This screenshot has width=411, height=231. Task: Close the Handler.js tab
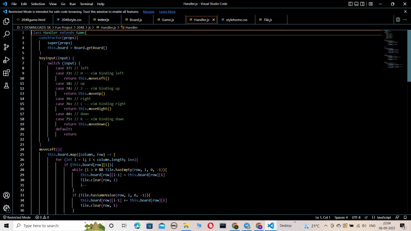pos(214,20)
